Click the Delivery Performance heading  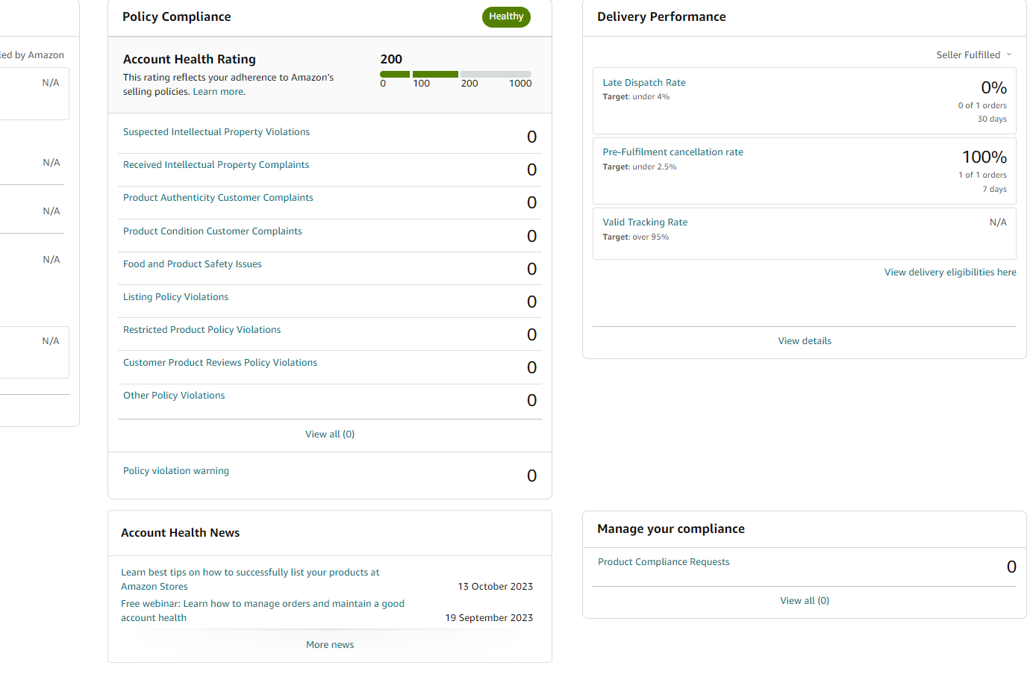point(661,16)
